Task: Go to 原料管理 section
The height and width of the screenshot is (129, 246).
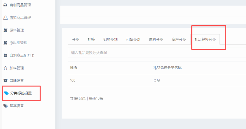Action: 17,30
